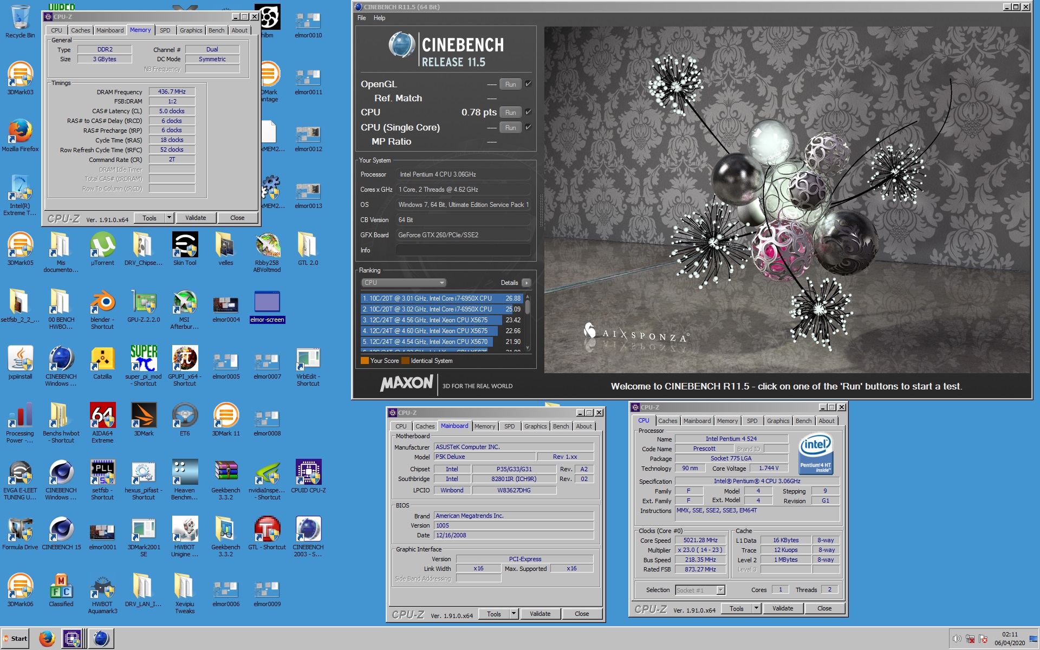Click the Firefox icon in taskbar

coord(47,639)
